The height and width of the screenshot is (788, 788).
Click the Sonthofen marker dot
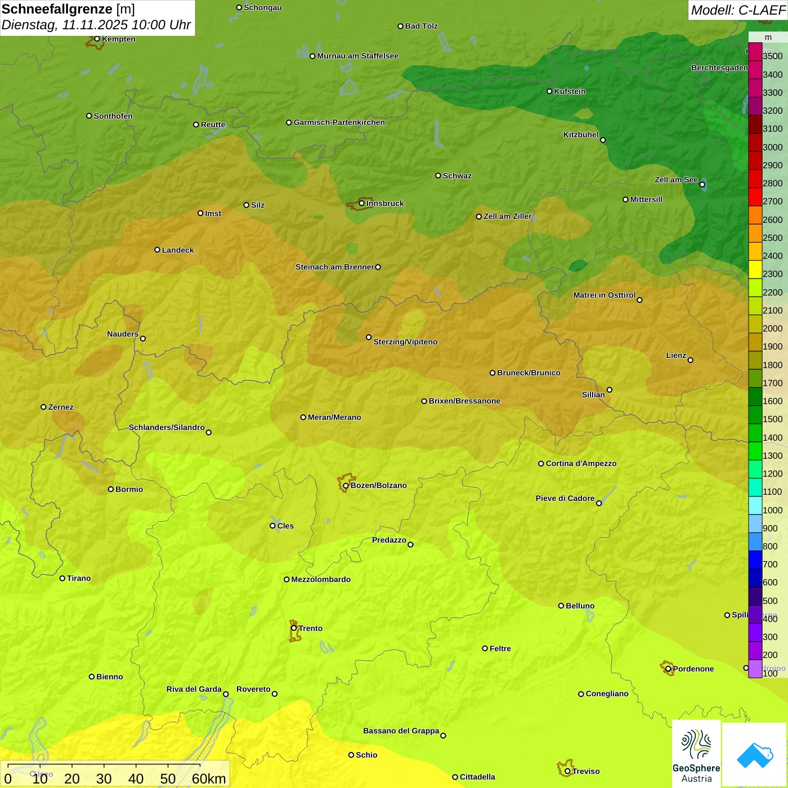pyautogui.click(x=89, y=116)
